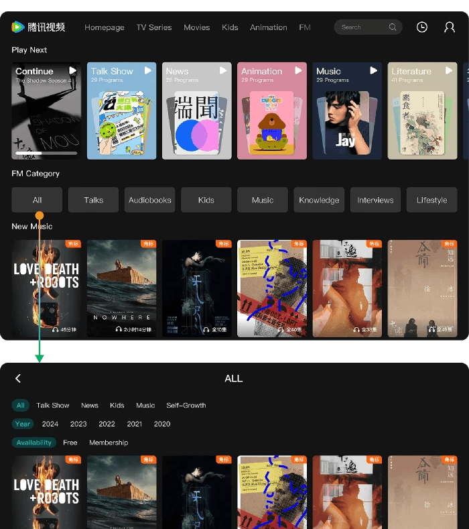Filter by year 2023
Screen dimensions: 469x529
[78, 424]
